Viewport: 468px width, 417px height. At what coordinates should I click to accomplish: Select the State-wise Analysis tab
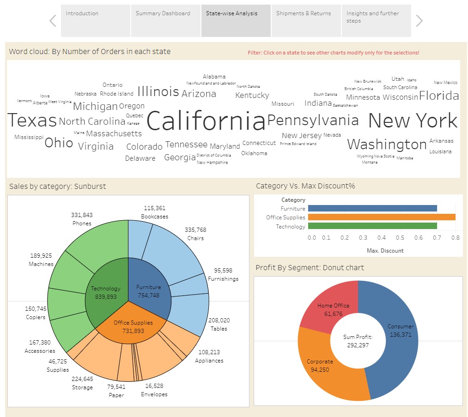[236, 21]
